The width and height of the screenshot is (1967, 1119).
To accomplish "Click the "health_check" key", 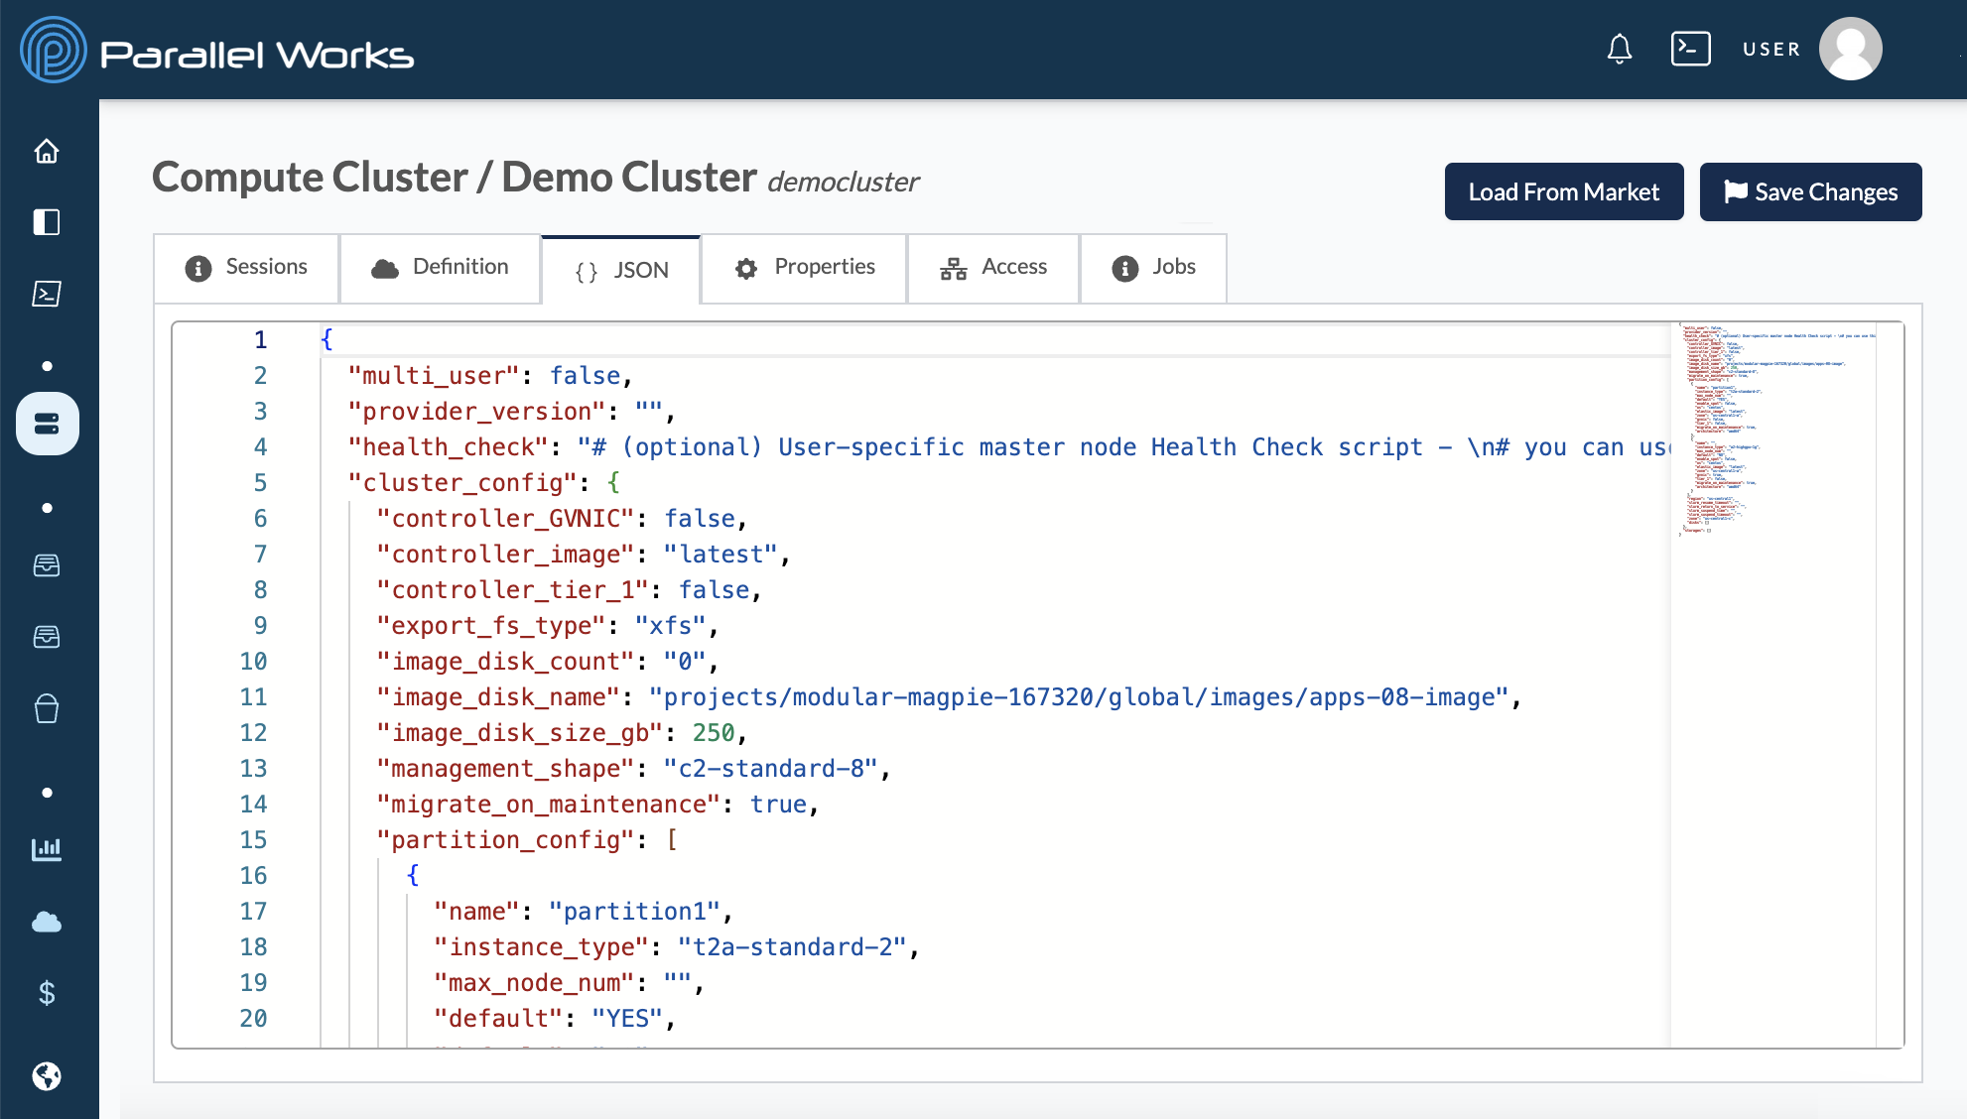I will point(449,447).
